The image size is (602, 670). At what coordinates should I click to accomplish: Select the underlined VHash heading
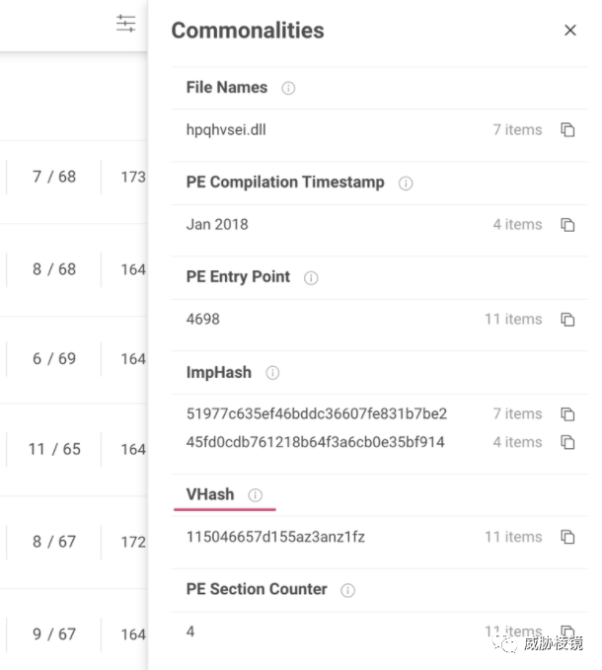(x=210, y=494)
